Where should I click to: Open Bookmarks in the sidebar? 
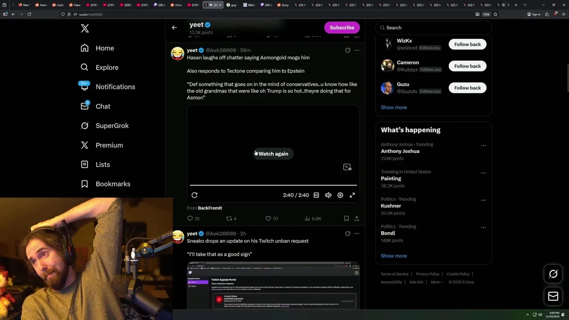105,184
